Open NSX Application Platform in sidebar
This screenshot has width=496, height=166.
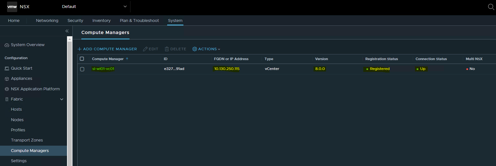pyautogui.click(x=35, y=89)
